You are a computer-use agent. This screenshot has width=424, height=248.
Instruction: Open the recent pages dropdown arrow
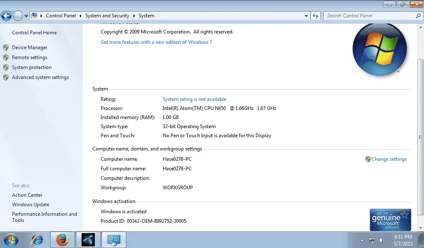[x=26, y=16]
